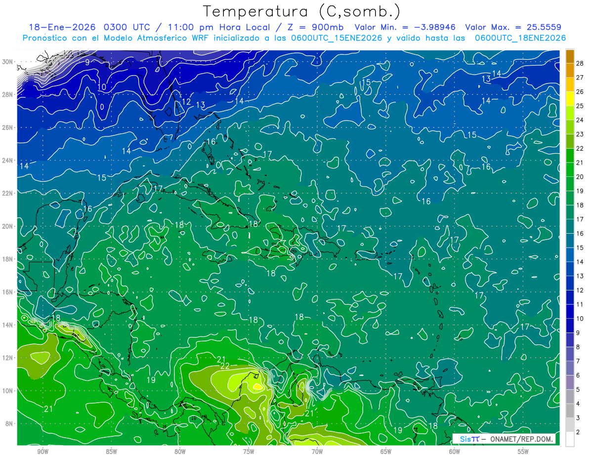Viewport: 593px width, 458px height.
Task: Click the 14N latitude axis label
Action: (x=8, y=325)
